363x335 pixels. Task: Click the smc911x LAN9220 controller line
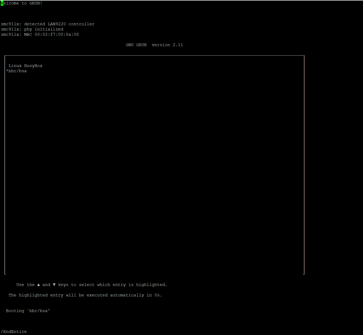(47, 24)
